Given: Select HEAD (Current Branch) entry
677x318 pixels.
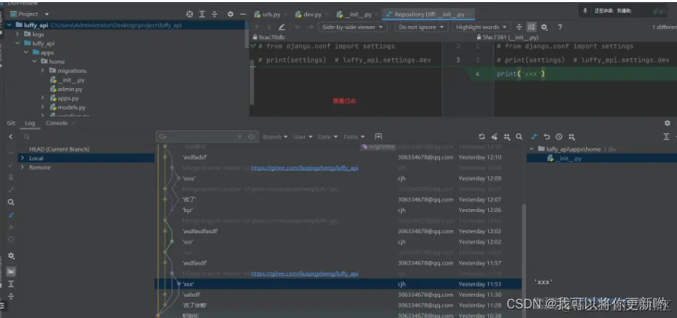Looking at the screenshot, I should pyautogui.click(x=59, y=149).
